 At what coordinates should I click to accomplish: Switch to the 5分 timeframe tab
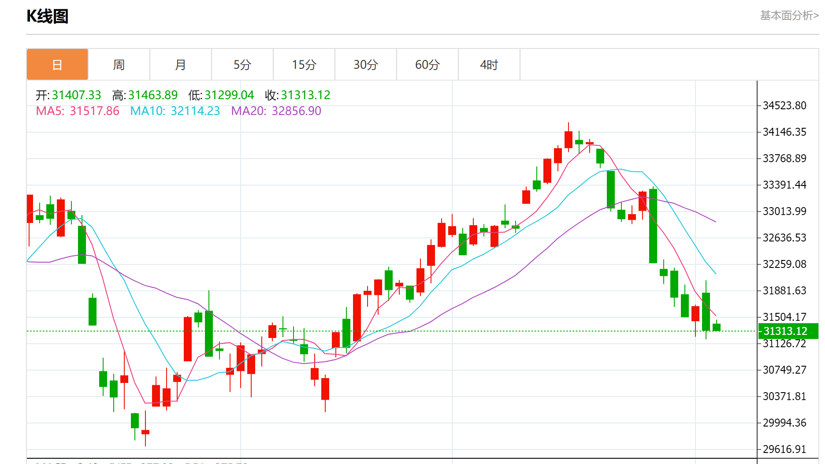pos(242,65)
